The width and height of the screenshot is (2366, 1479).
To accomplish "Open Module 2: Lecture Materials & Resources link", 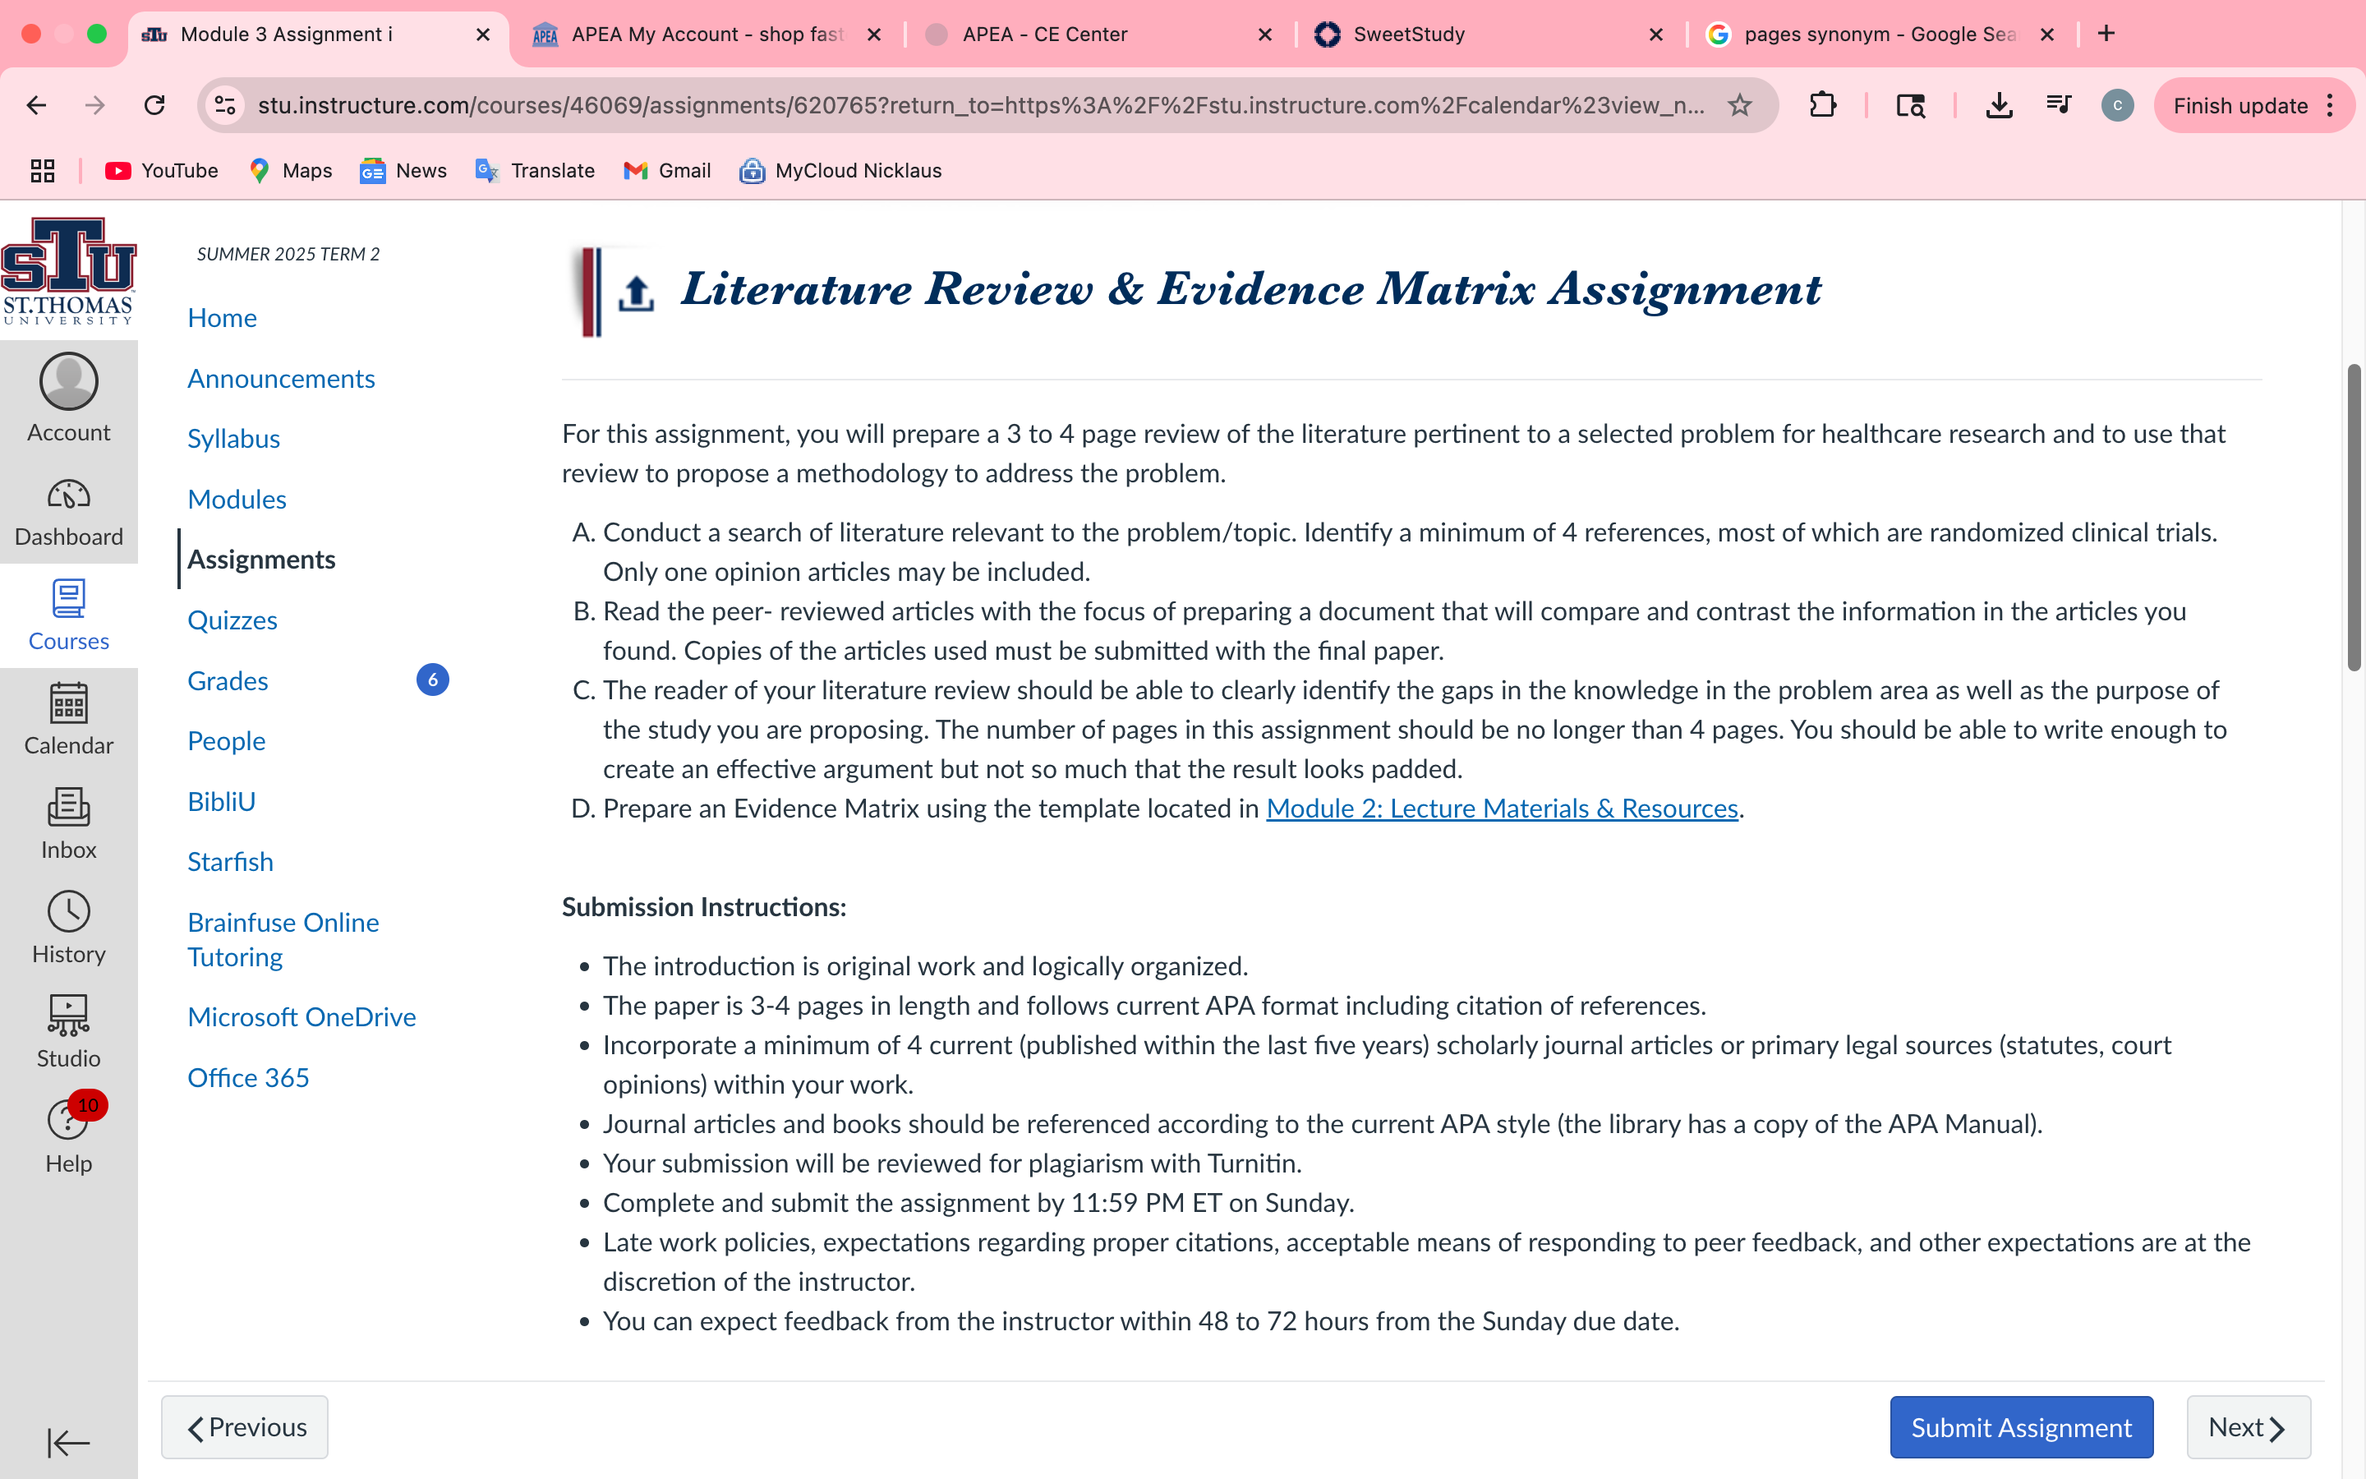I will pos(1502,808).
